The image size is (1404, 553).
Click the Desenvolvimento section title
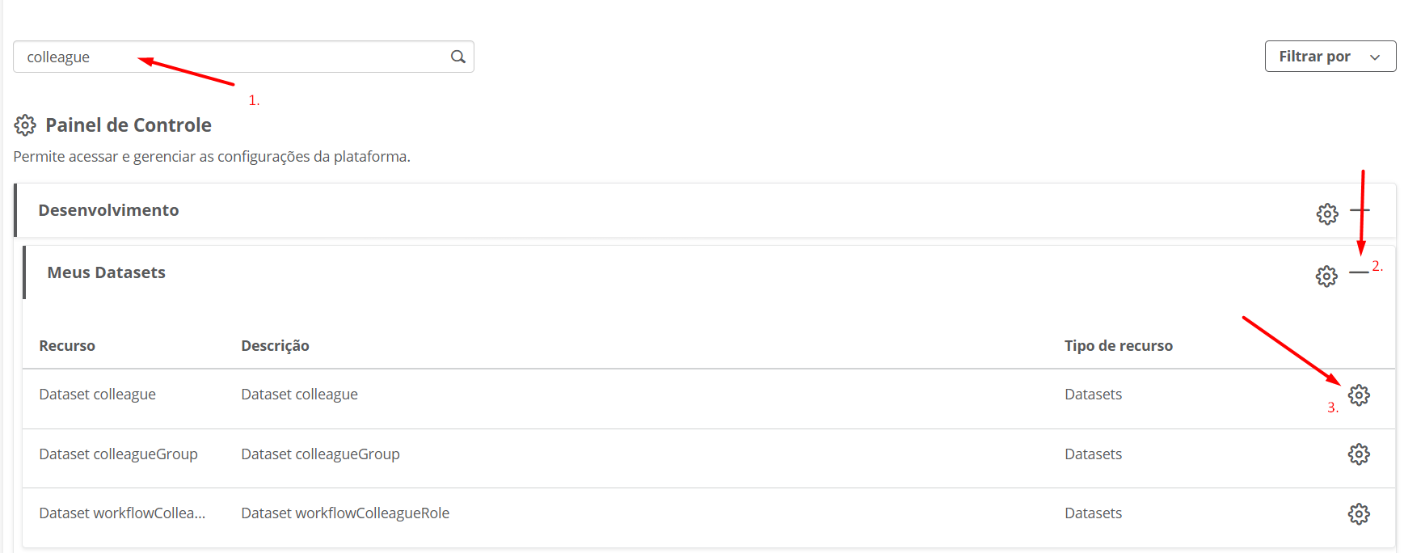108,210
